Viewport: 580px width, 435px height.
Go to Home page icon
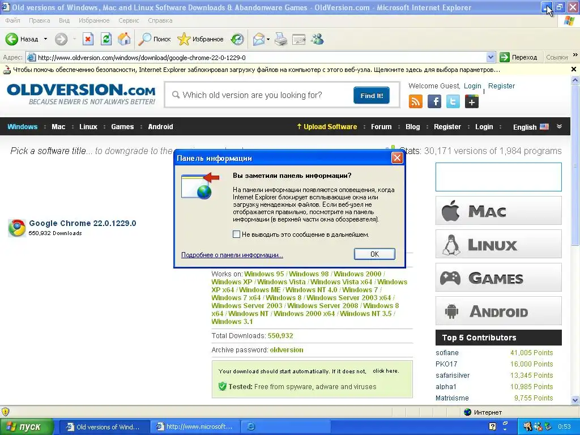point(124,39)
